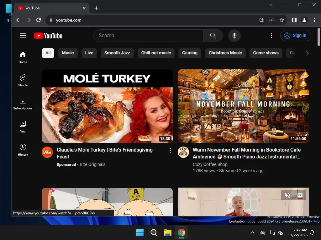Click the Bite channel avatar

[47, 152]
